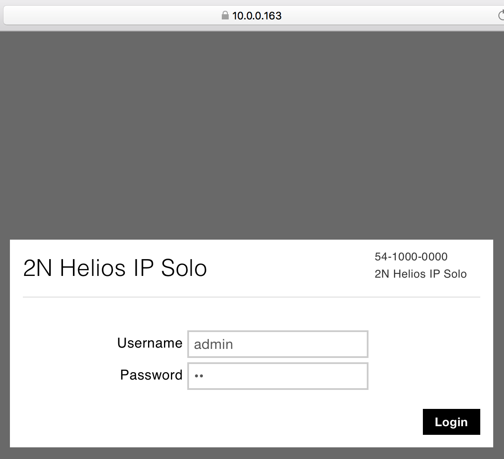Click empty address bar space left of padlock
Screen dimensions: 504x459
(x=108, y=16)
